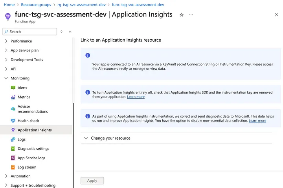Screen dimensions: 283x188
Task: Click the App Service logs icon
Action: (x=13, y=158)
